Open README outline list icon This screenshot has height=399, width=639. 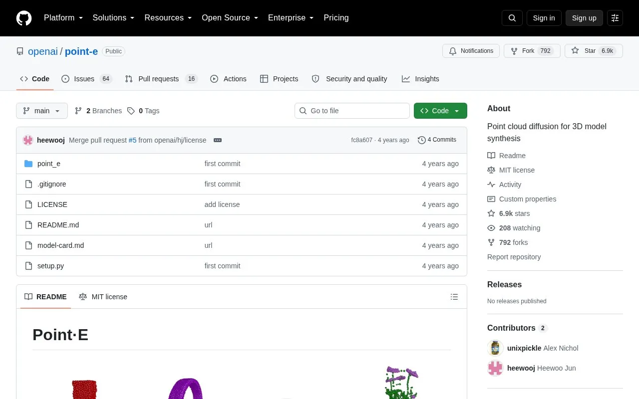tap(454, 297)
